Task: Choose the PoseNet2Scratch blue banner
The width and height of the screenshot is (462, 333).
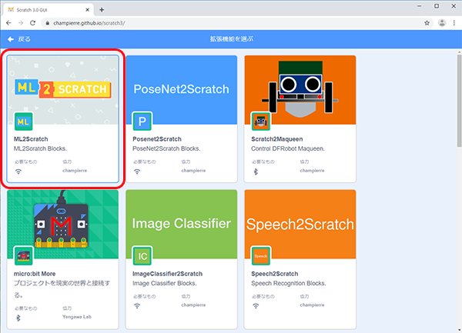Action: point(181,88)
